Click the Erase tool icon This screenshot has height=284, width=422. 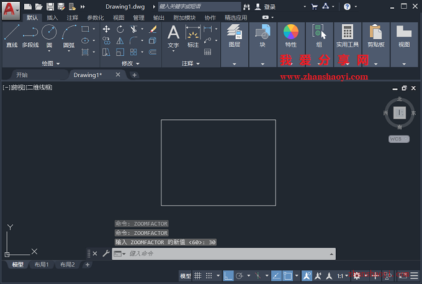pyautogui.click(x=153, y=29)
